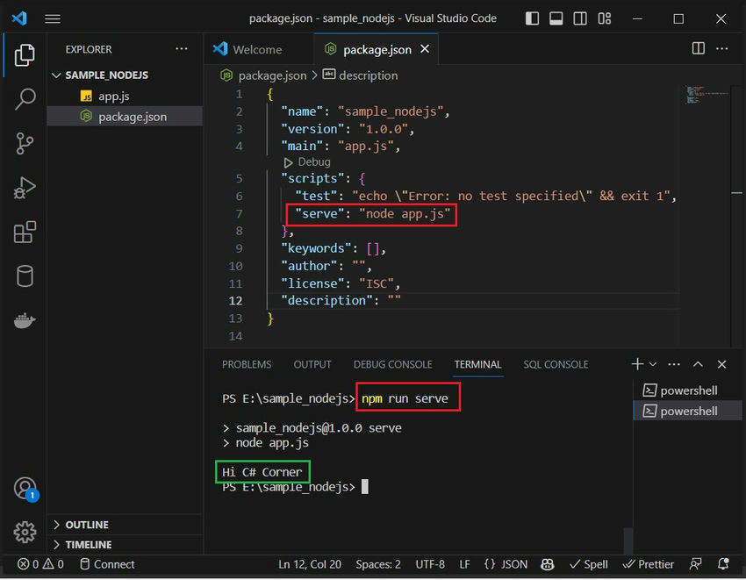Open the Run and Debug view

(x=25, y=187)
